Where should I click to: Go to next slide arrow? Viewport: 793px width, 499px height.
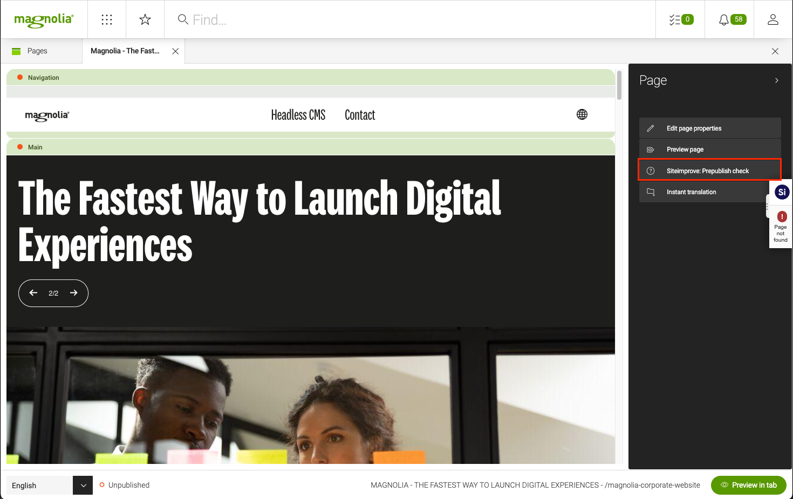point(74,293)
